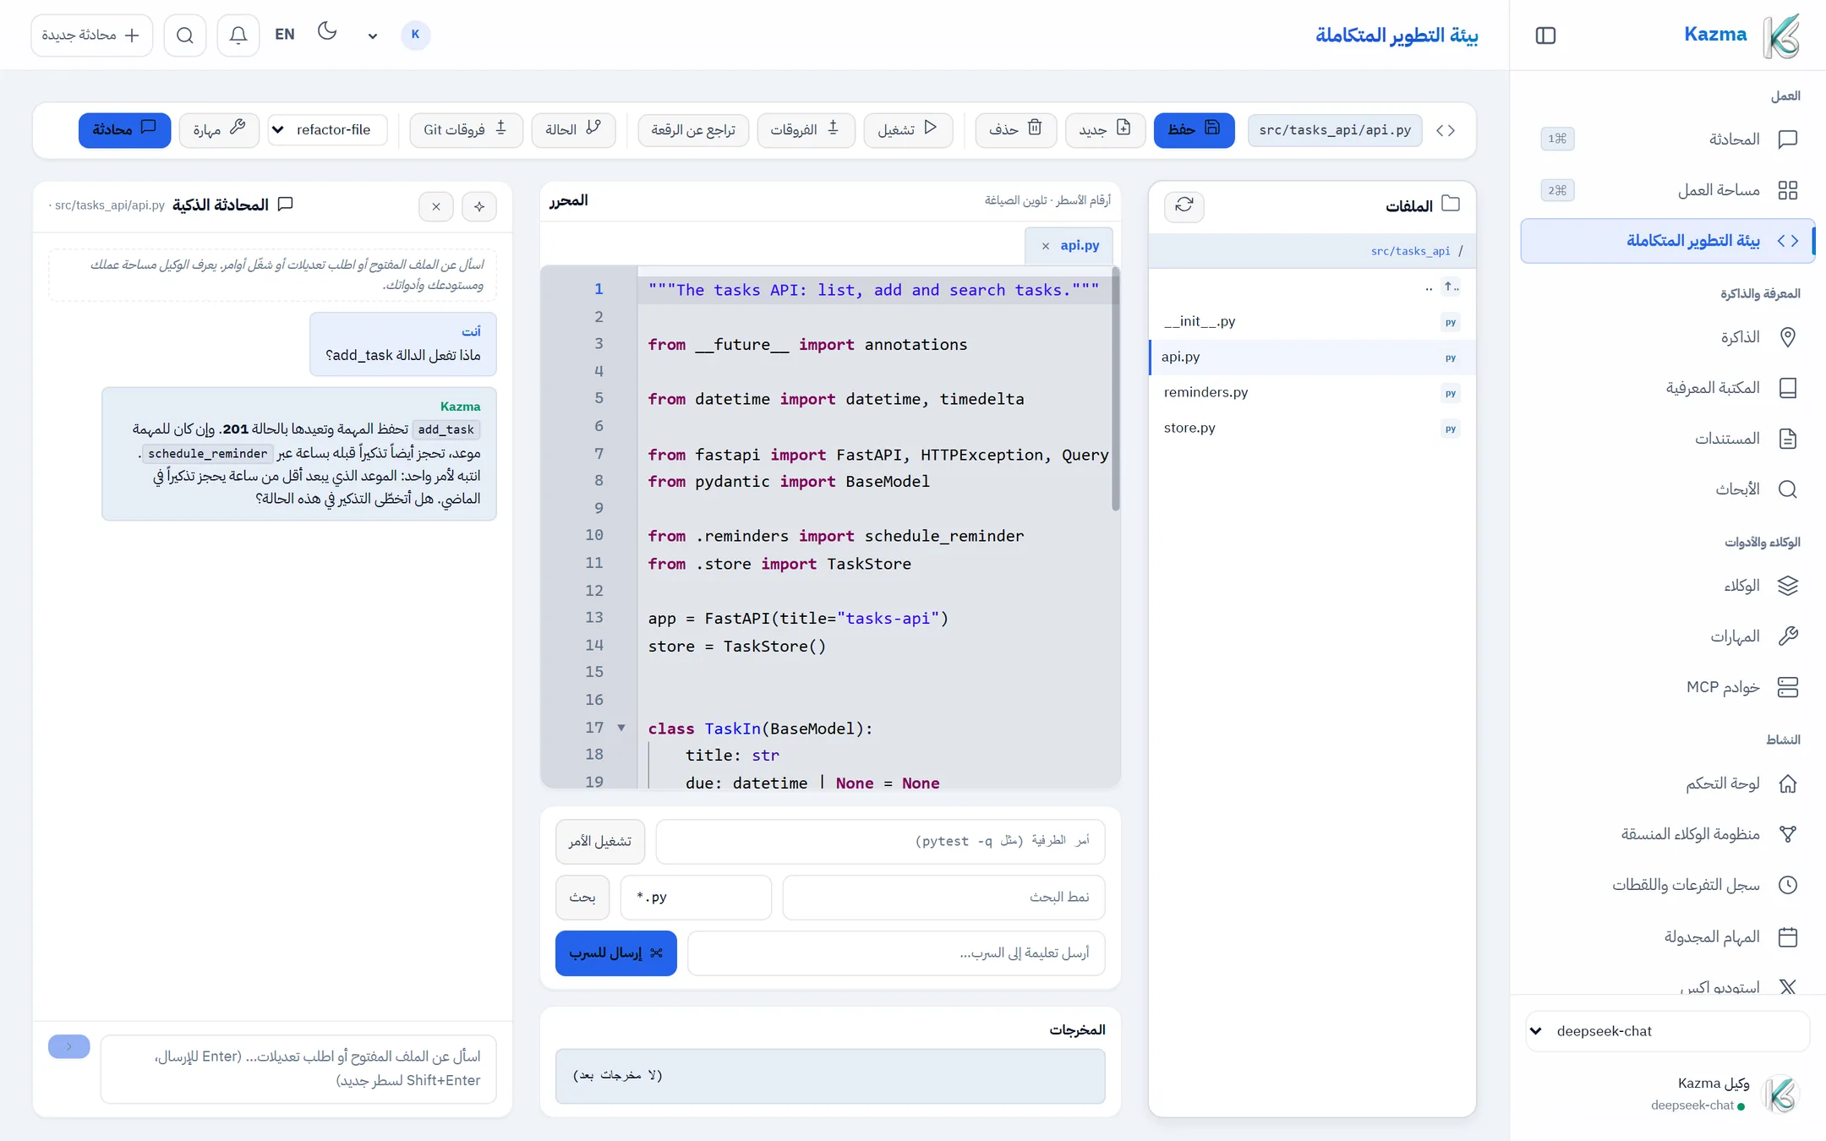The width and height of the screenshot is (1826, 1141).
Task: Close the smart chat panel
Action: pyautogui.click(x=436, y=206)
